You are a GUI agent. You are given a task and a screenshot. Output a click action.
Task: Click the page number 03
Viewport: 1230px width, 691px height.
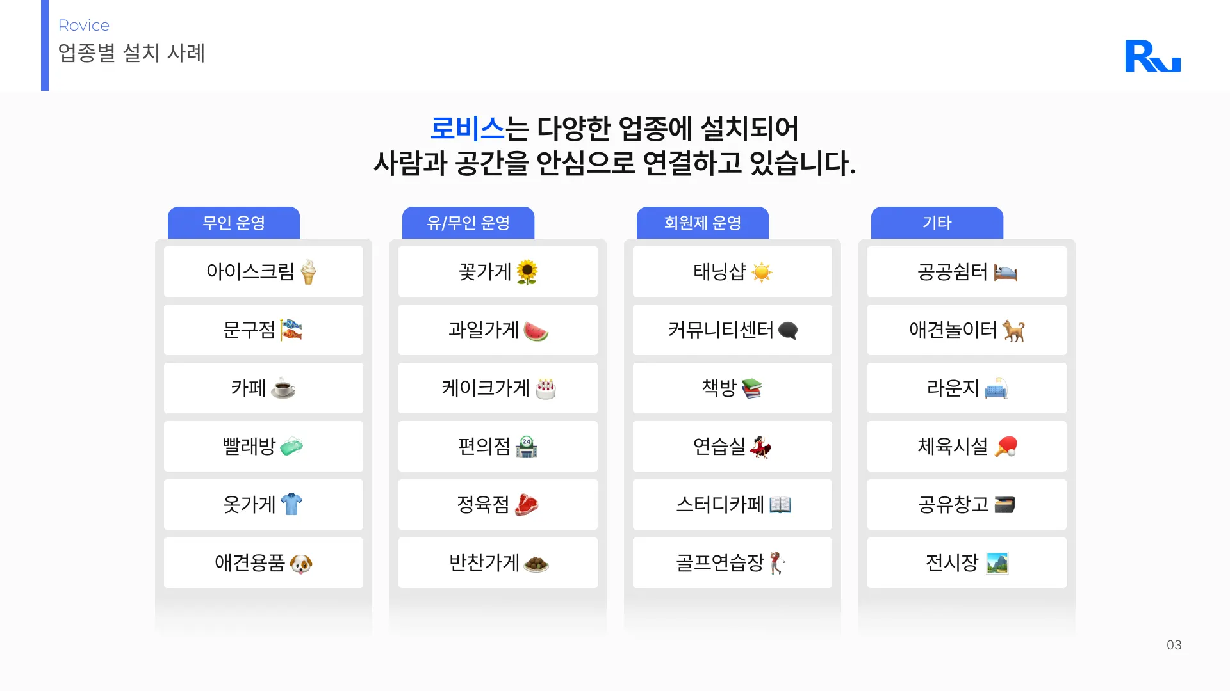1174,645
